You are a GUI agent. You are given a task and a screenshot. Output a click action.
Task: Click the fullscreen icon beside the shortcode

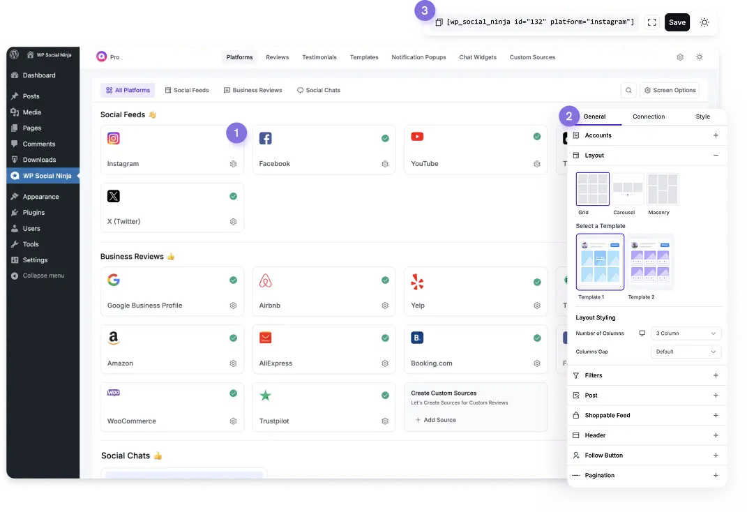(651, 22)
